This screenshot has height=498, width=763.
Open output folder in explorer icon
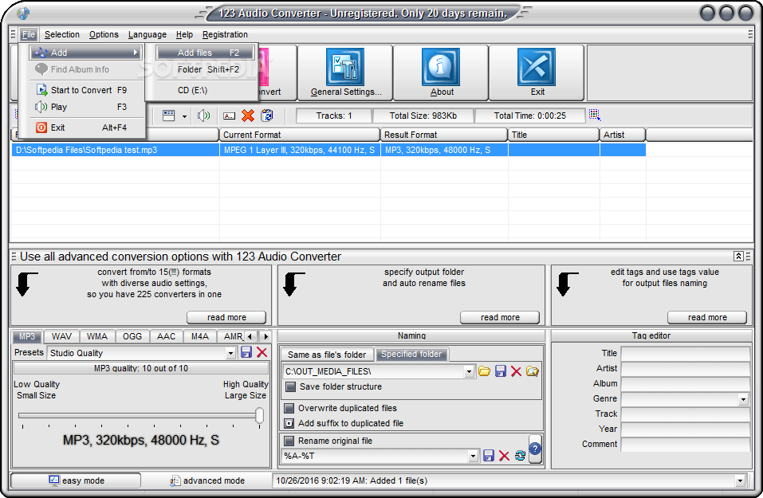(x=533, y=371)
